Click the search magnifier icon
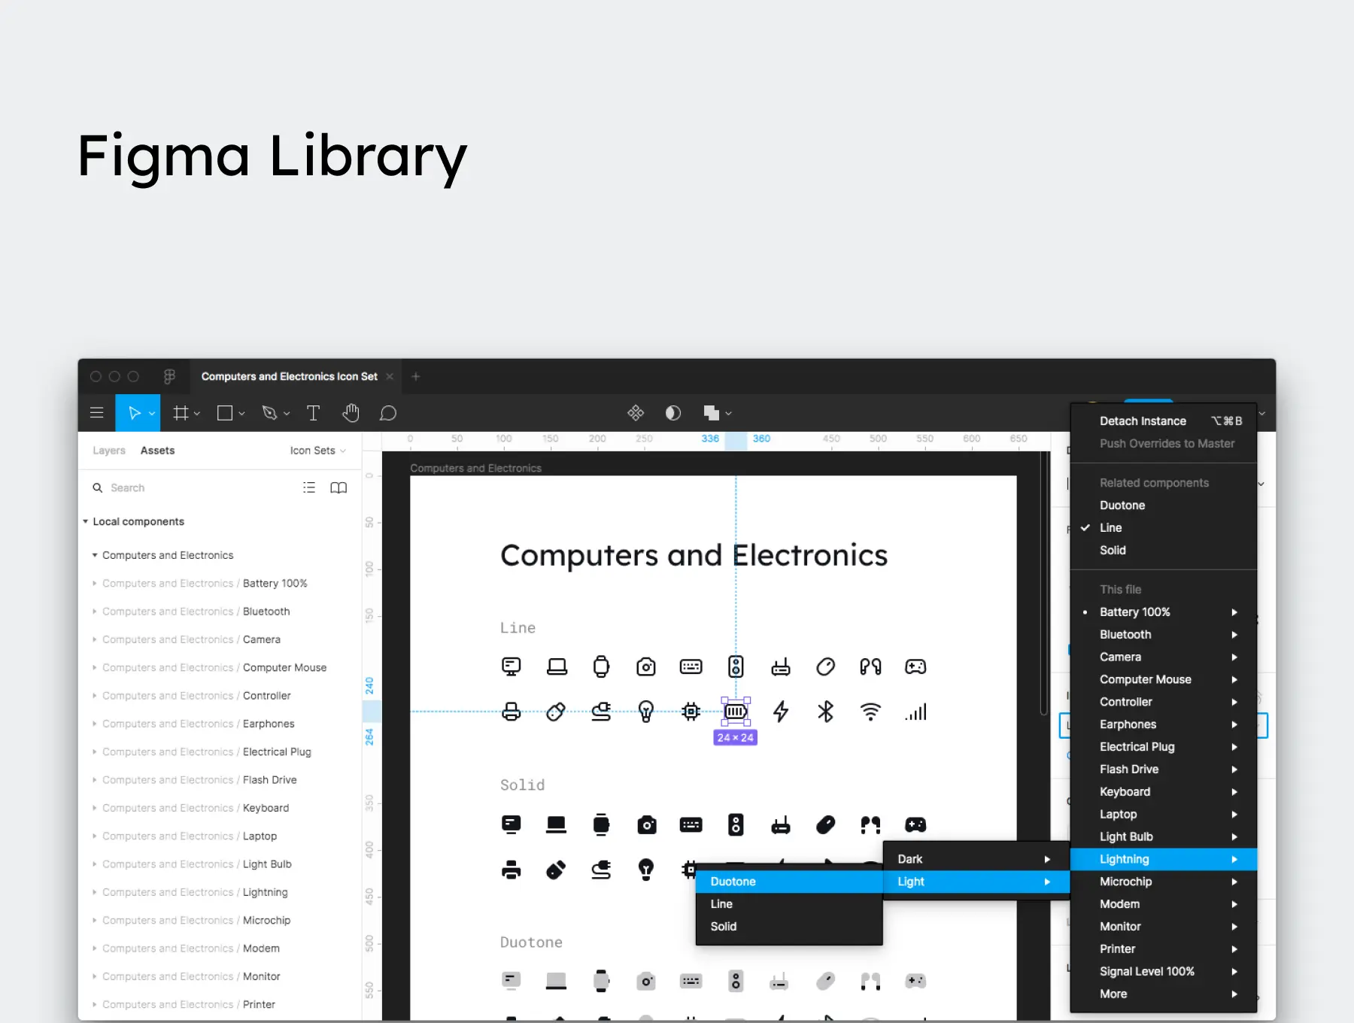Viewport: 1354px width, 1023px height. coord(98,487)
